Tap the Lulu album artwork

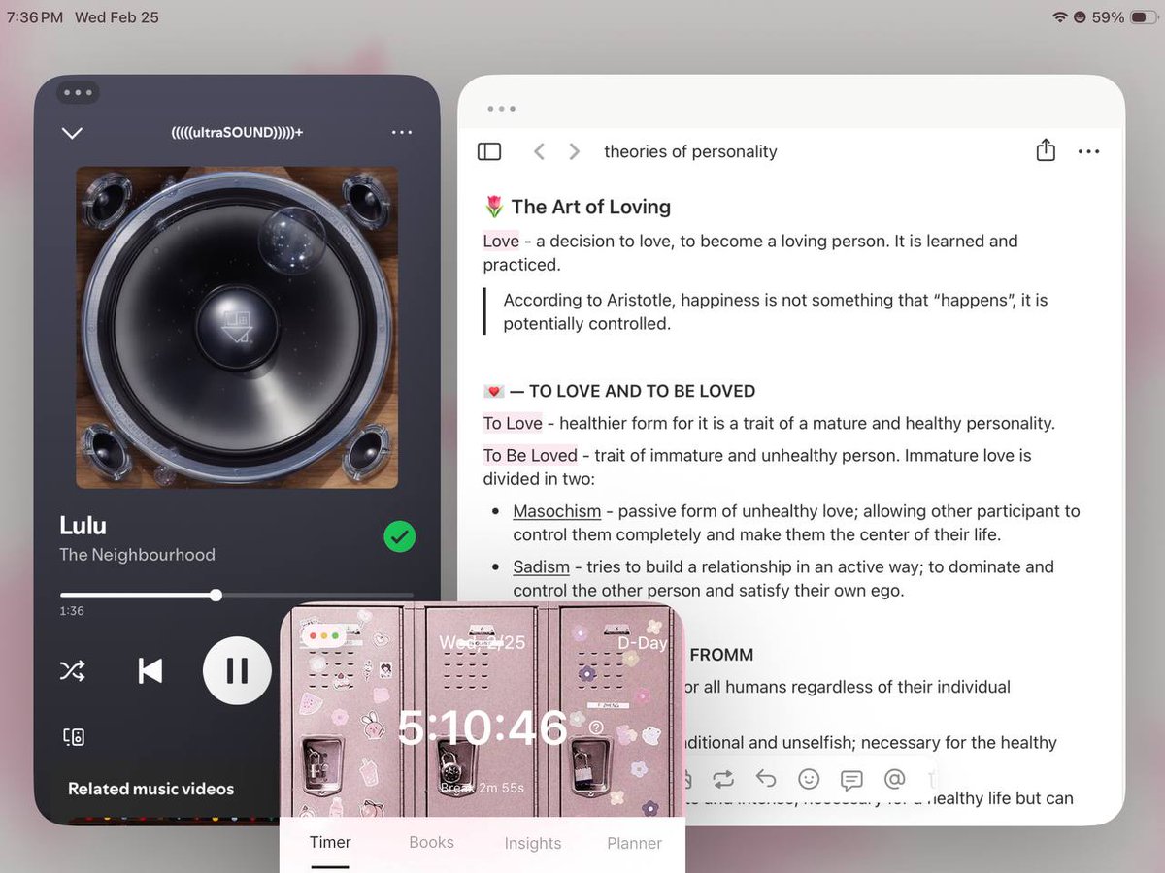point(237,328)
